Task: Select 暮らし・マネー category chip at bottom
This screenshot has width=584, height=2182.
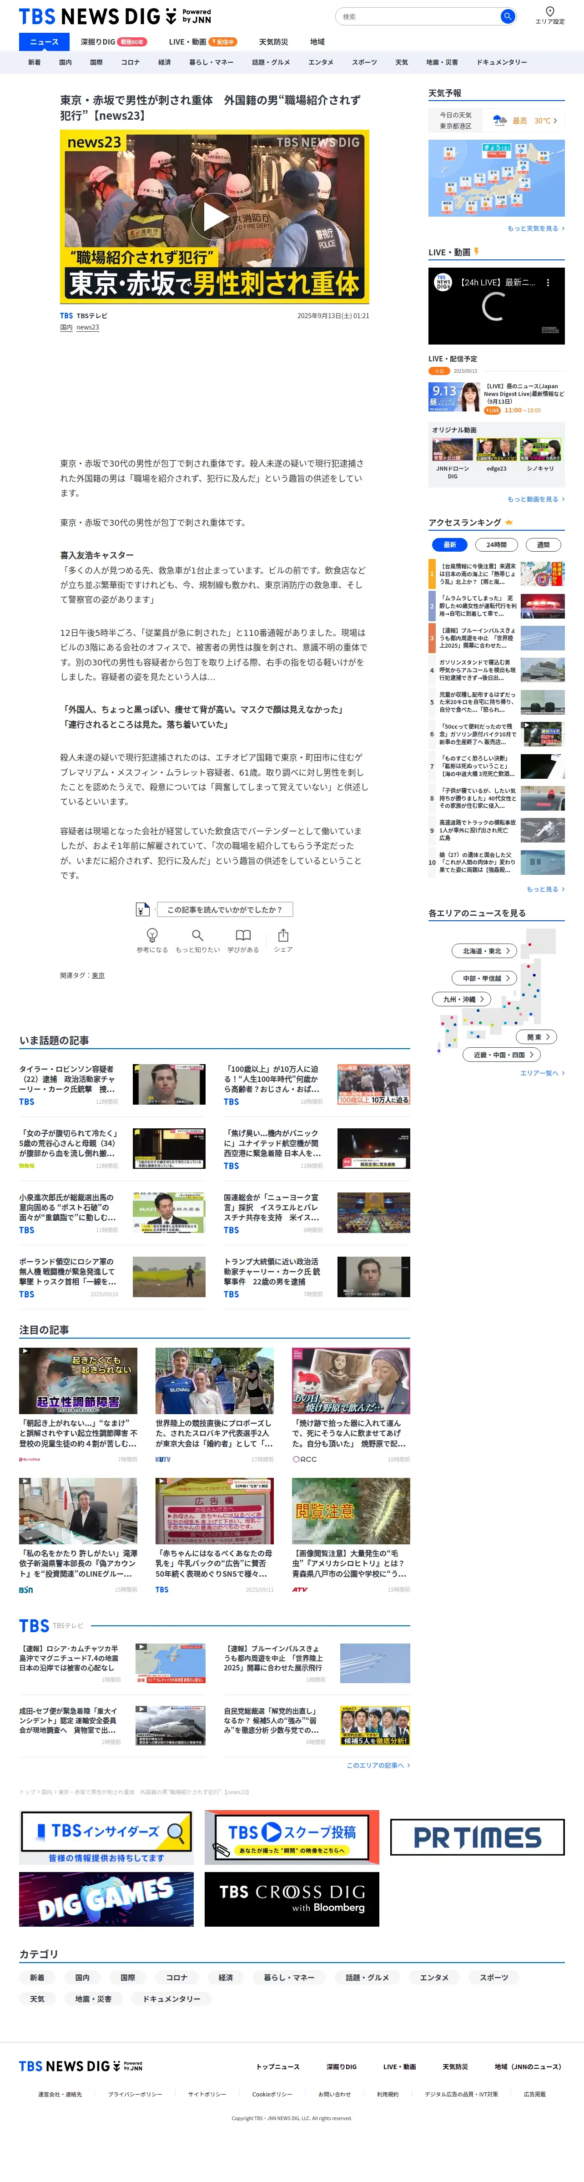Action: coord(289,1977)
